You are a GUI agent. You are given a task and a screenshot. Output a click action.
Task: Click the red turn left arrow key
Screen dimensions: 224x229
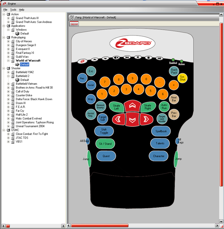click(119, 119)
